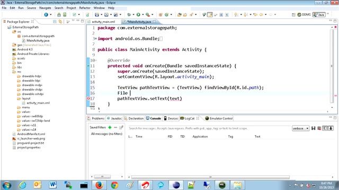Image resolution: width=339 pixels, height=190 pixels.
Task: Click Collapse All in Package Explorer
Action: [55, 22]
